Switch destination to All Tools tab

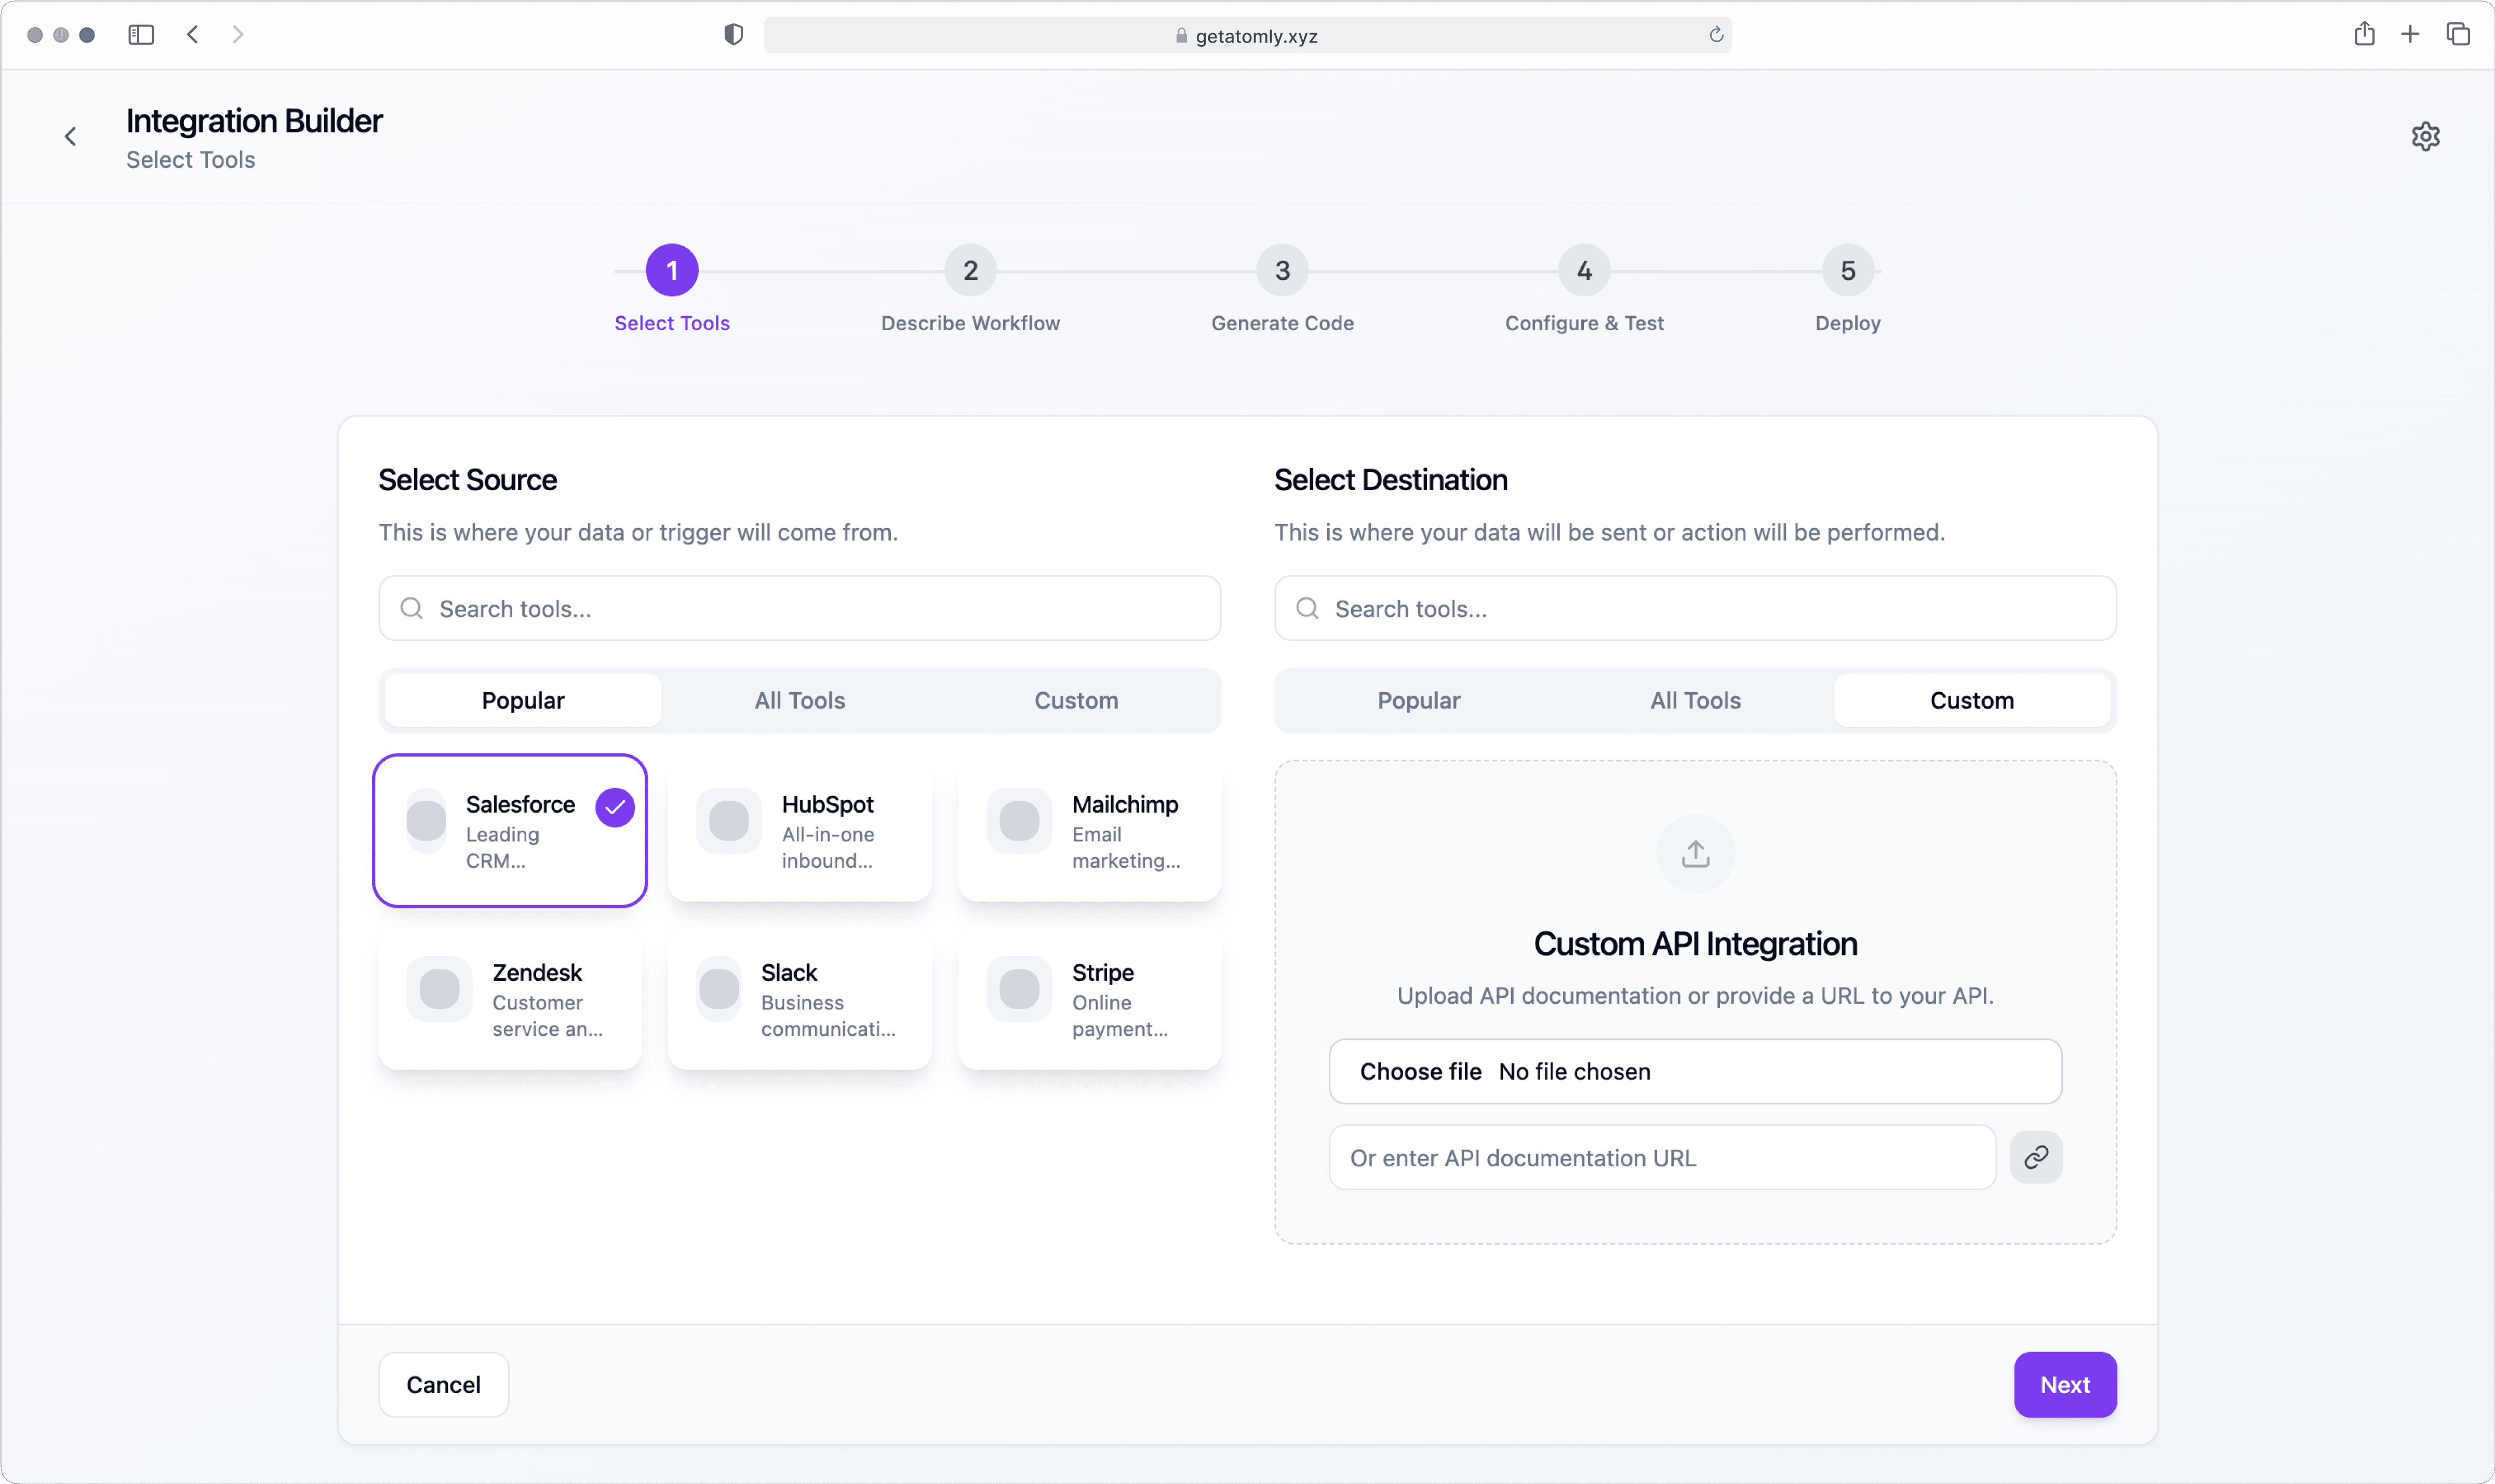pyautogui.click(x=1695, y=700)
